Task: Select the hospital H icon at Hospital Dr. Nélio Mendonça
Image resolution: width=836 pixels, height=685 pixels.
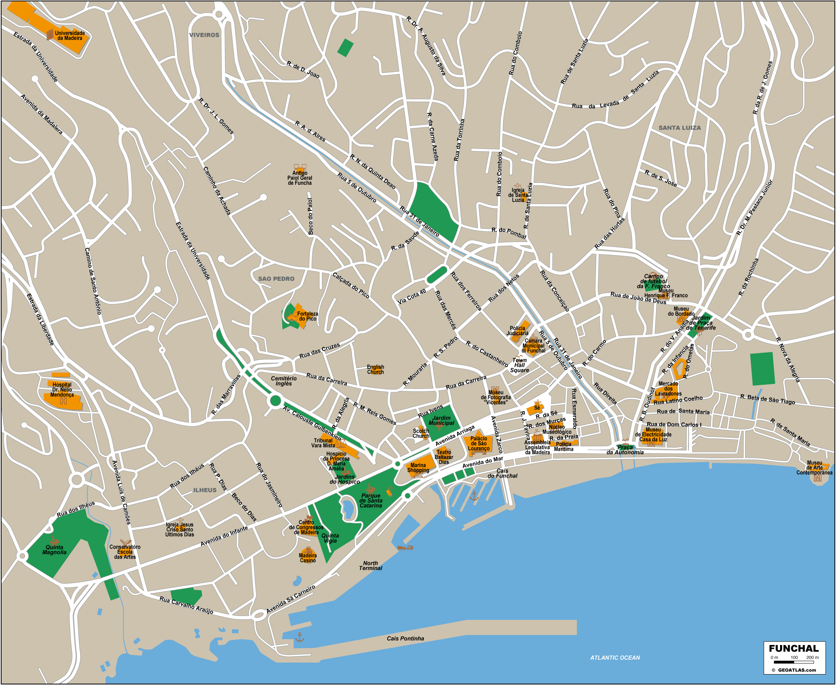Action: [x=63, y=401]
